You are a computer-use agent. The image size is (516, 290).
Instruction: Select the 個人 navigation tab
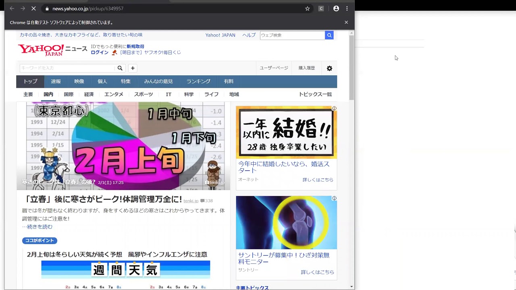click(102, 81)
